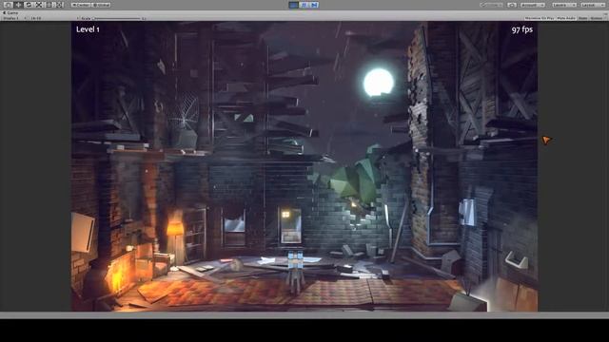Pause the running game
Screen dimensions: 609x342
coord(304,5)
